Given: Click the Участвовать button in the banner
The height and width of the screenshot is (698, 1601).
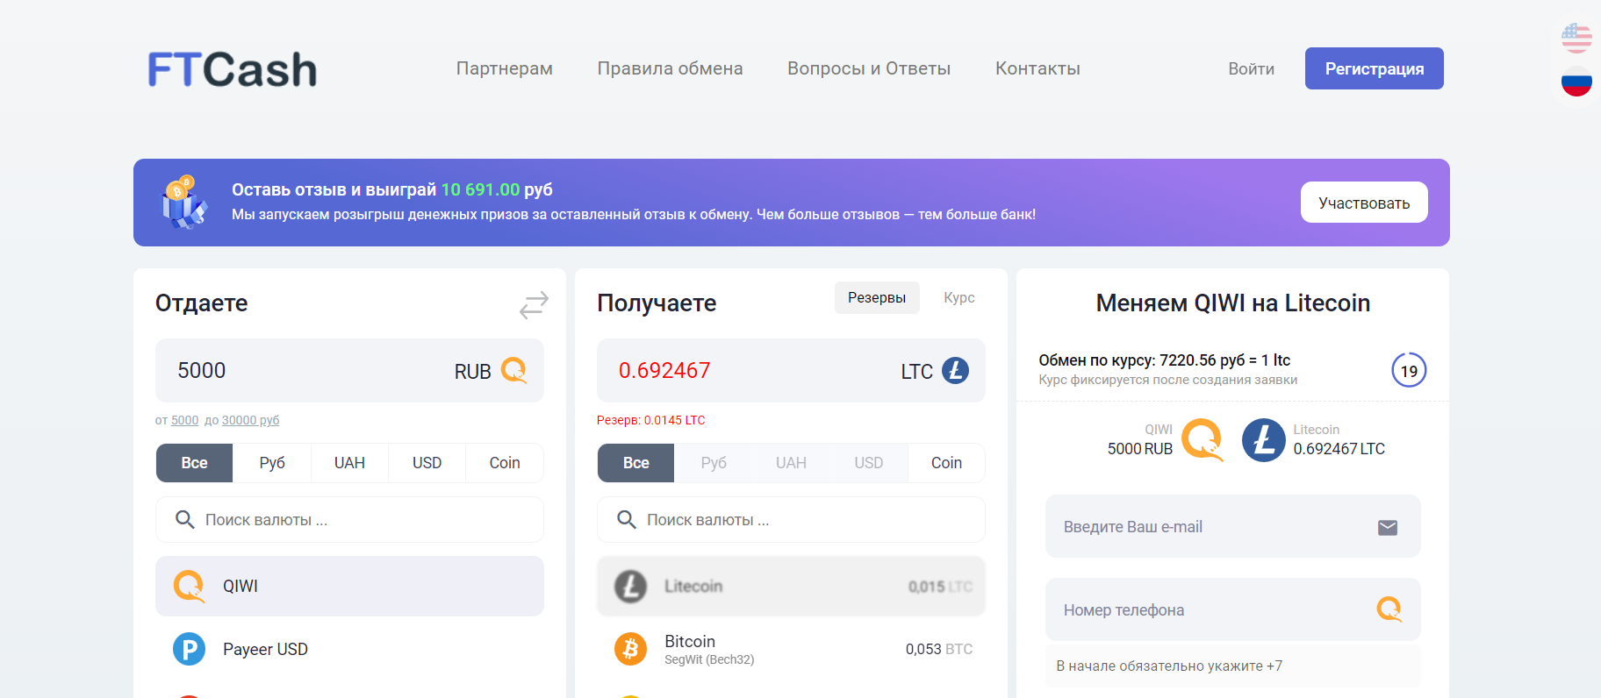Looking at the screenshot, I should [x=1364, y=203].
